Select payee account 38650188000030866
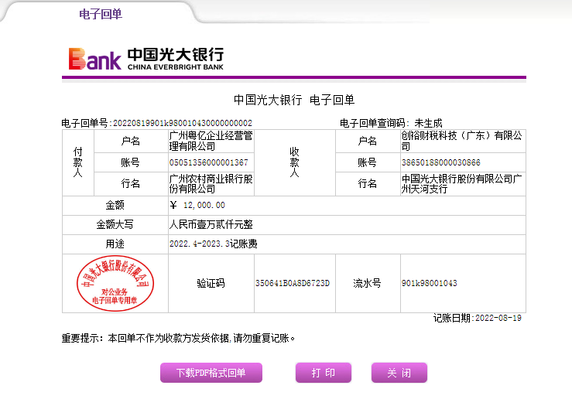This screenshot has width=572, height=399. tap(440, 162)
